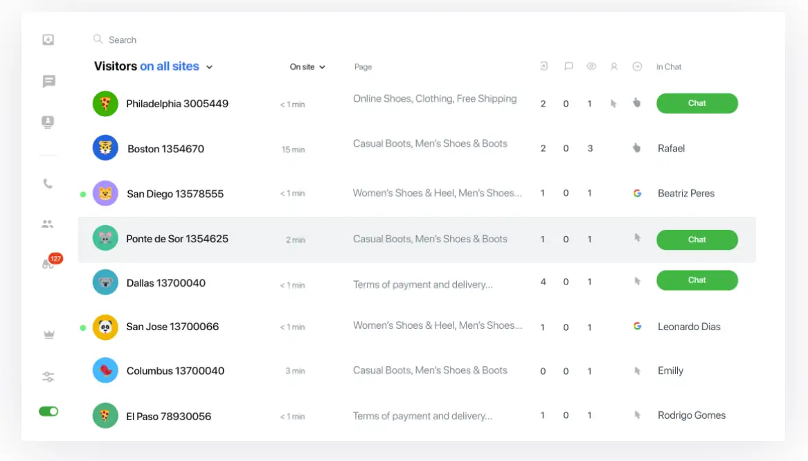Toggle the green online status switch
Screen dimensions: 808x461
tap(48, 411)
